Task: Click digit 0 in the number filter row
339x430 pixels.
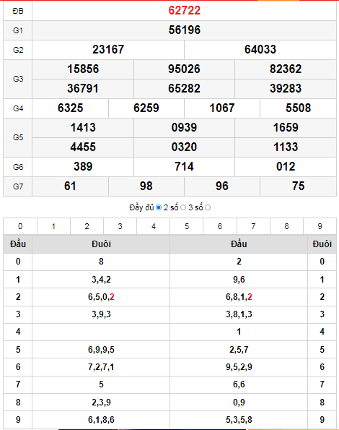Action: coord(20,226)
